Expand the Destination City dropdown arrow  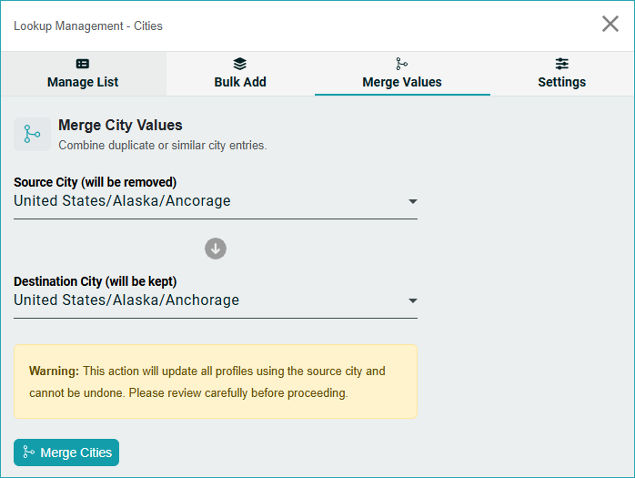(x=412, y=300)
